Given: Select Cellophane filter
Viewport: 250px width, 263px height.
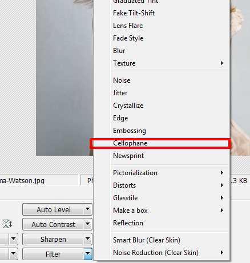Looking at the screenshot, I should [x=162, y=143].
